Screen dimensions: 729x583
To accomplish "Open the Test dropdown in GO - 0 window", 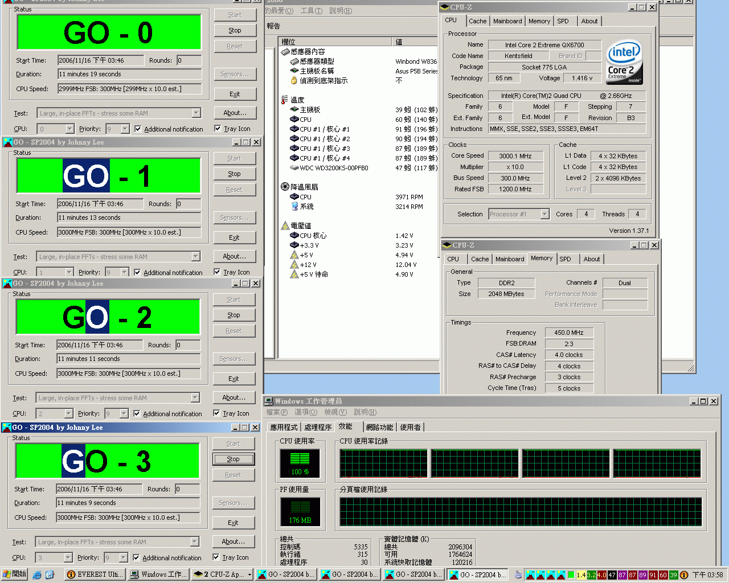I will (196, 113).
